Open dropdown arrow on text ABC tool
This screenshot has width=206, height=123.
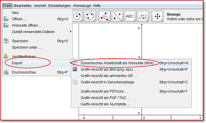(134, 21)
